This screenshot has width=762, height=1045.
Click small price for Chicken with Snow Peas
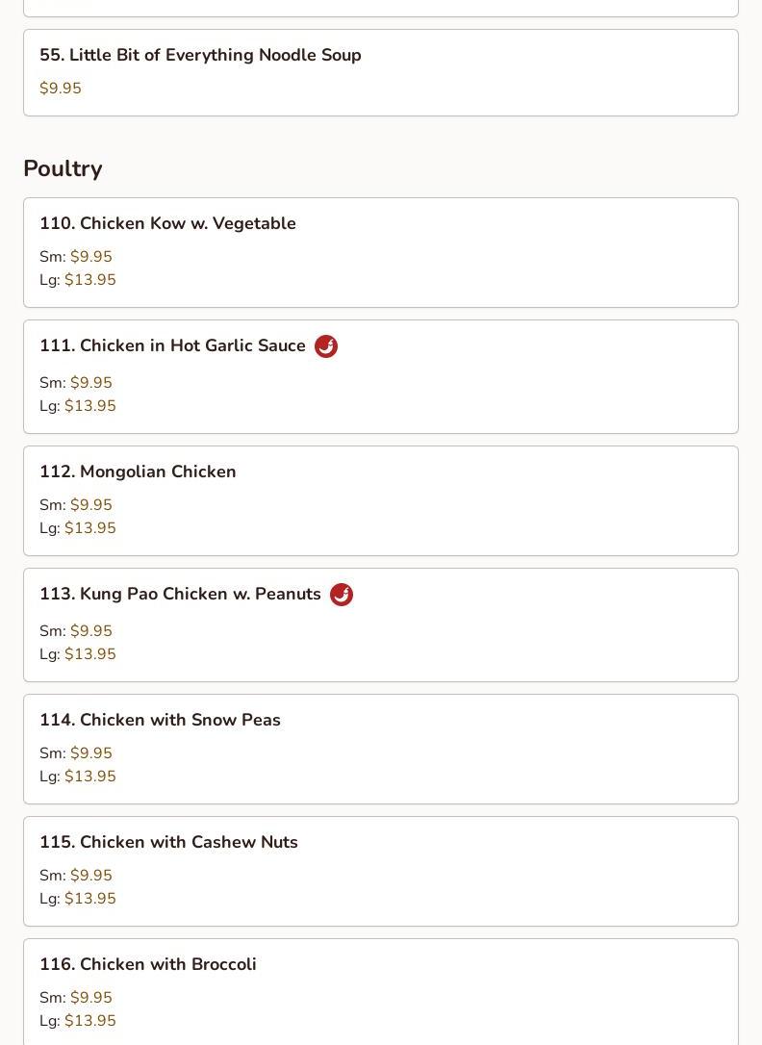90,753
